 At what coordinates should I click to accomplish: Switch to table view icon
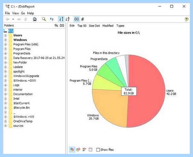pos(90,150)
